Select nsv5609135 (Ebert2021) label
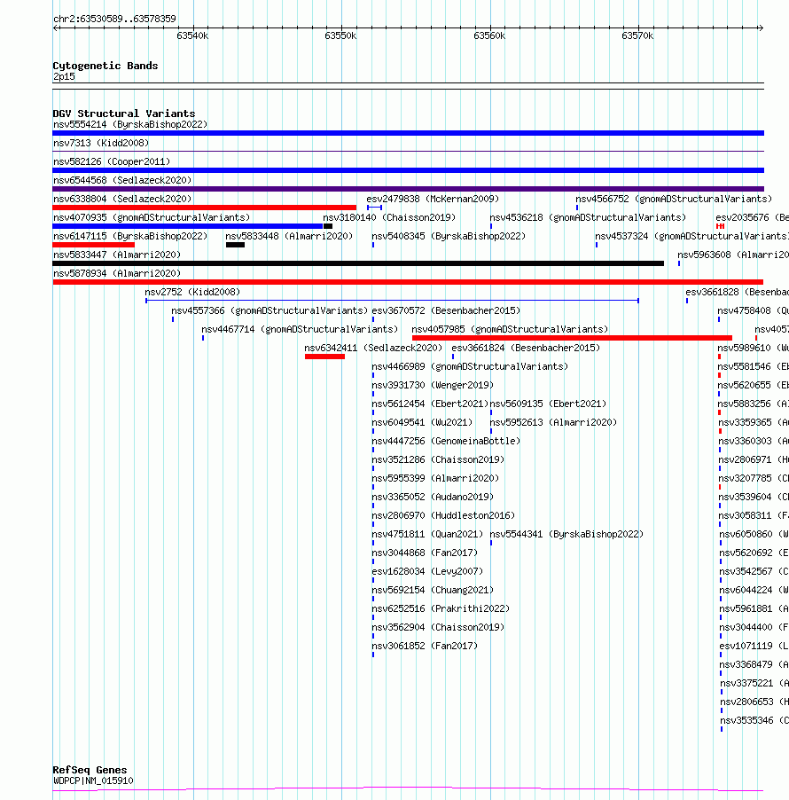The image size is (789, 800). pos(548,404)
